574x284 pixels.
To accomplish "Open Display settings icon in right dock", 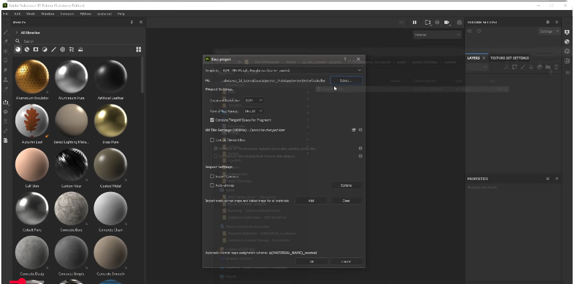I will pyautogui.click(x=567, y=33).
